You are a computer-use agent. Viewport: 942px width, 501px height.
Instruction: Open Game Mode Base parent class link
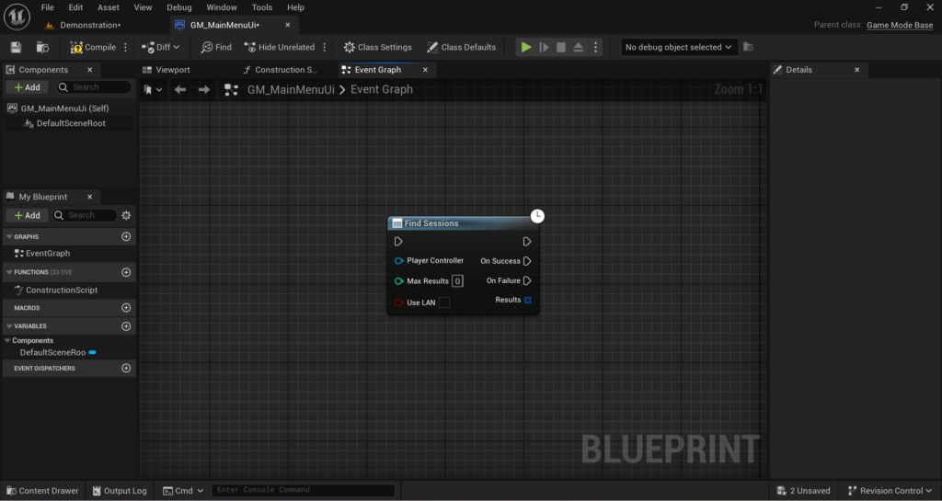(x=900, y=25)
